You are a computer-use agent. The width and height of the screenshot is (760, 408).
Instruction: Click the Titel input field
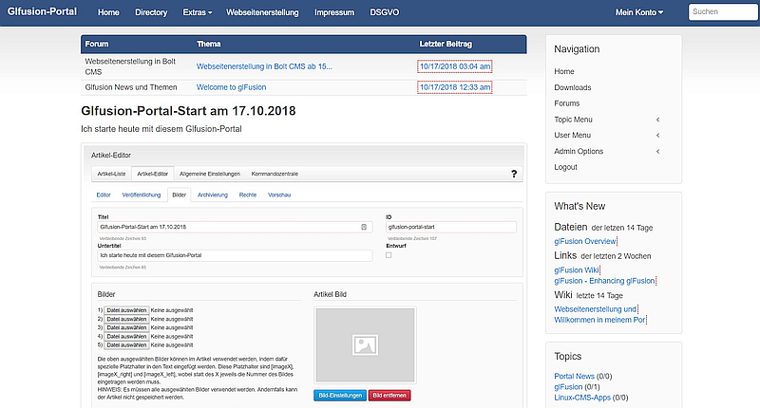[x=235, y=227]
